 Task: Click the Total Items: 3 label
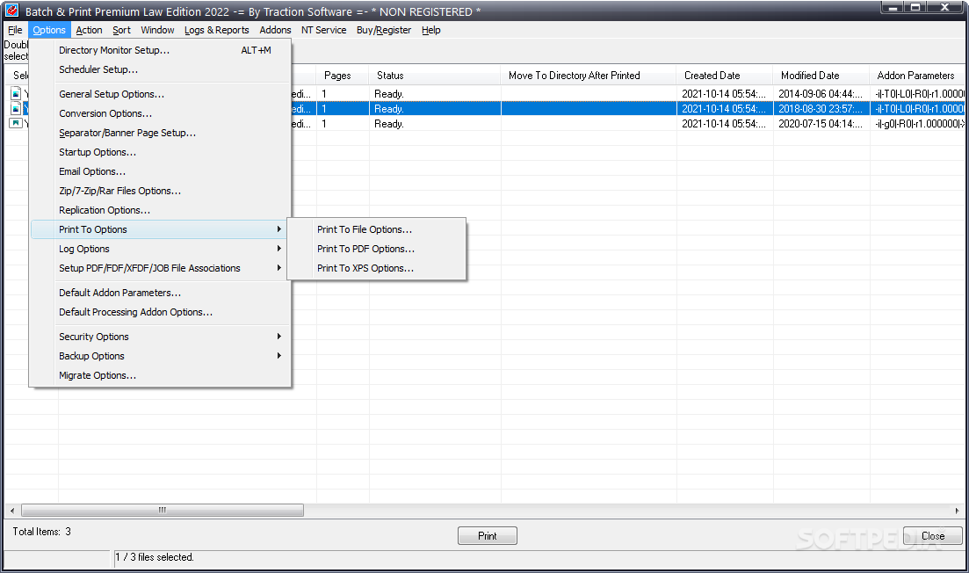41,532
